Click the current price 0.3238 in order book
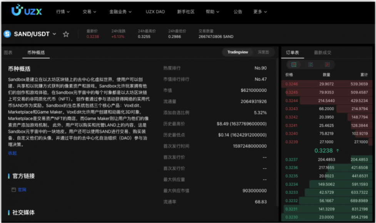376x223 pixels. [x=324, y=150]
